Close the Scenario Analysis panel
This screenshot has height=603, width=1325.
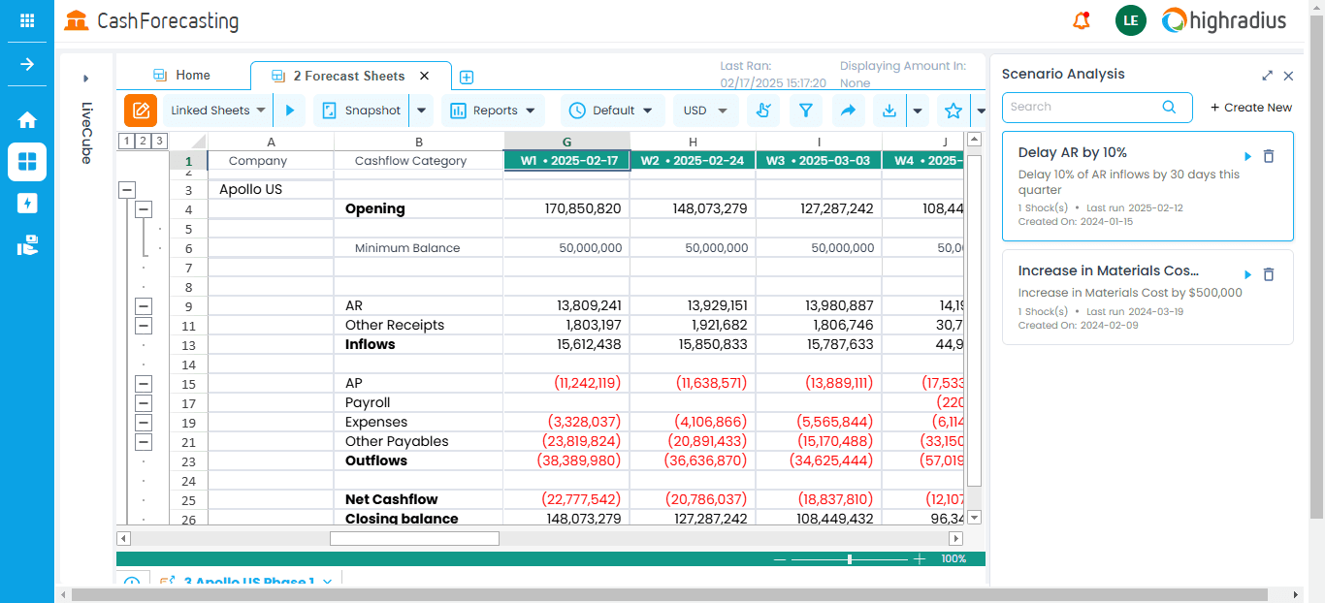1288,76
